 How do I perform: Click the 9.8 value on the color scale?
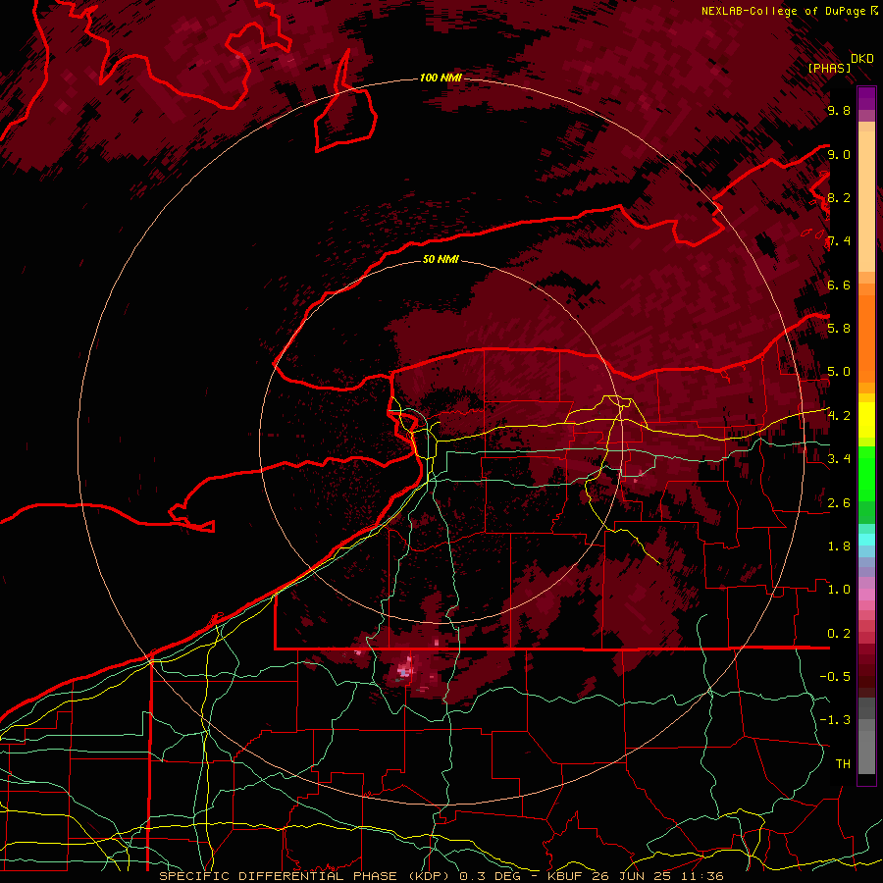[x=839, y=111]
